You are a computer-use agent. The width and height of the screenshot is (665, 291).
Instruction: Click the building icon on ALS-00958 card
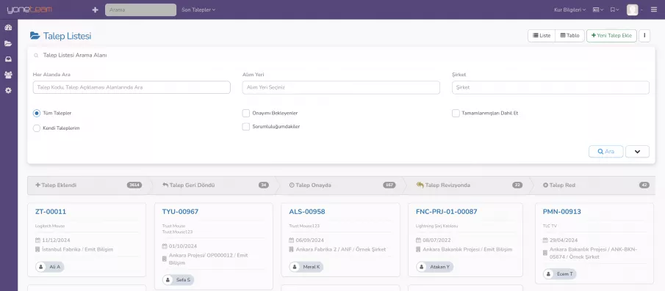(292, 249)
